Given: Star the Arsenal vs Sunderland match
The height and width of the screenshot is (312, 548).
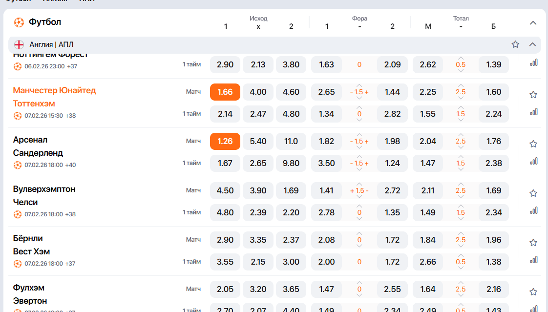Looking at the screenshot, I should (533, 144).
